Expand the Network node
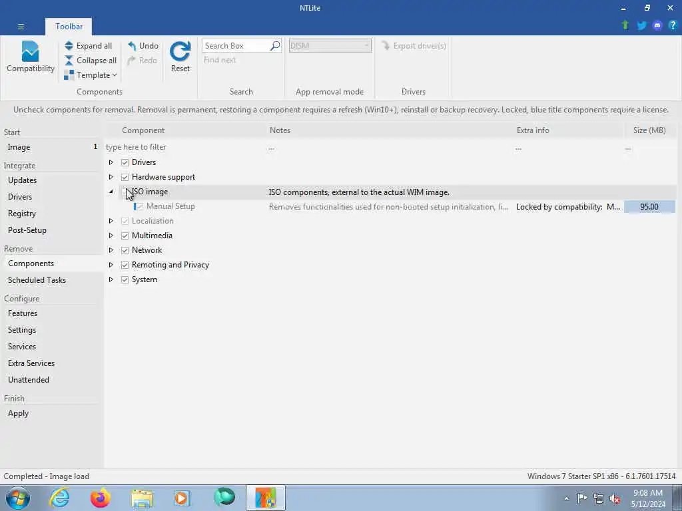This screenshot has height=511, width=682. pos(111,250)
